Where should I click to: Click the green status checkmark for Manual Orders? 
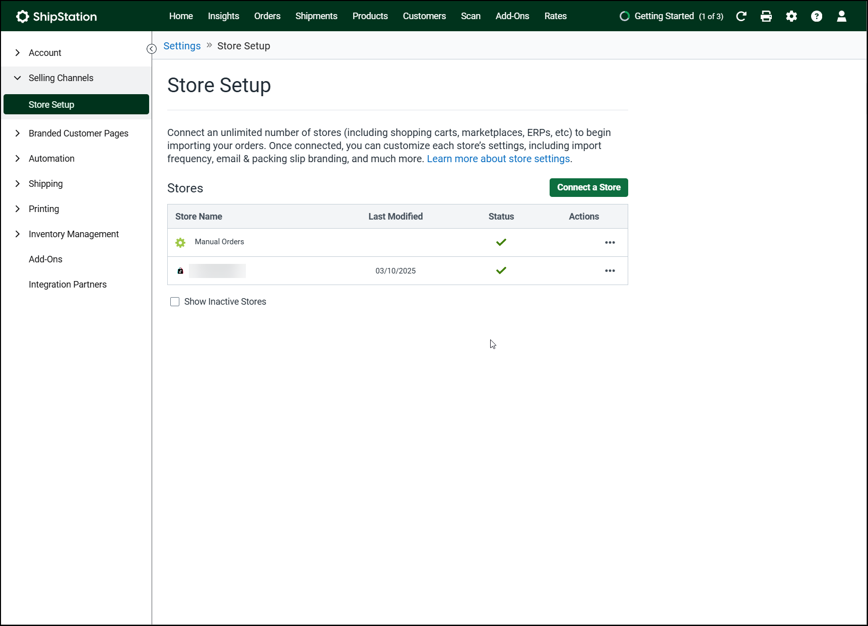click(501, 242)
